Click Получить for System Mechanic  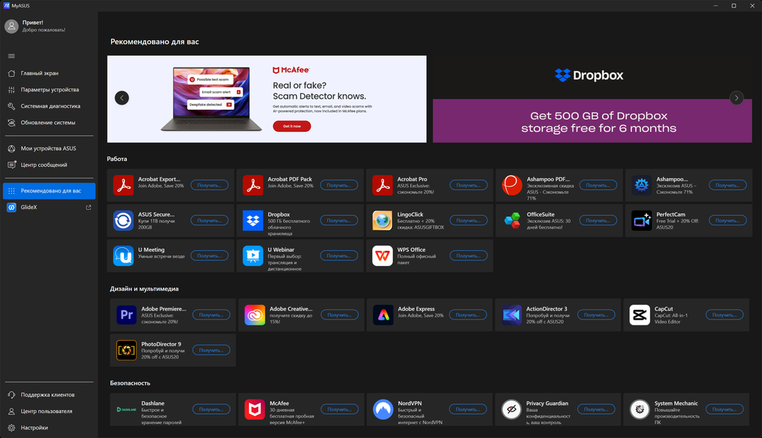[725, 409]
